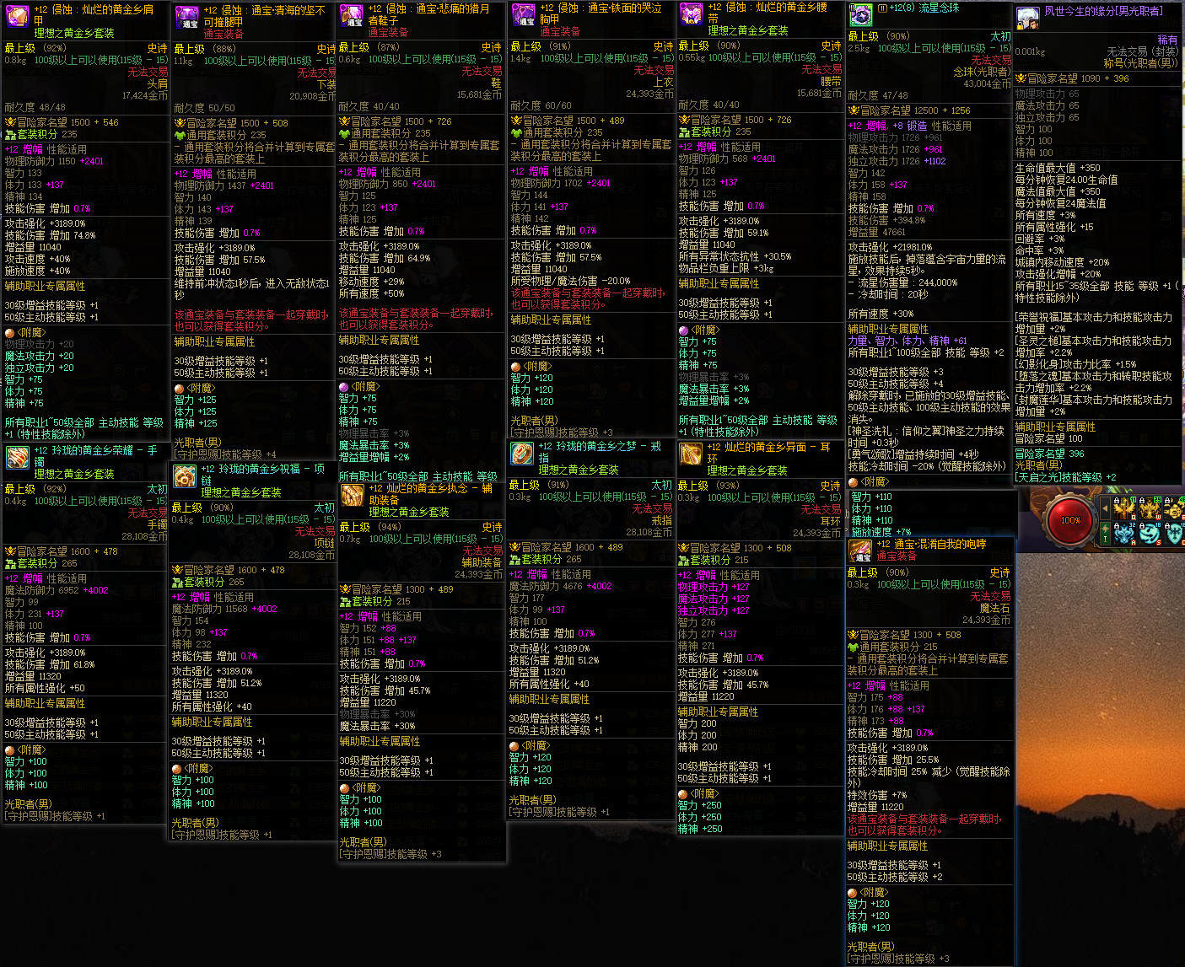Click the stat 施放速度 +7%
This screenshot has height=967, width=1185.
tap(881, 532)
